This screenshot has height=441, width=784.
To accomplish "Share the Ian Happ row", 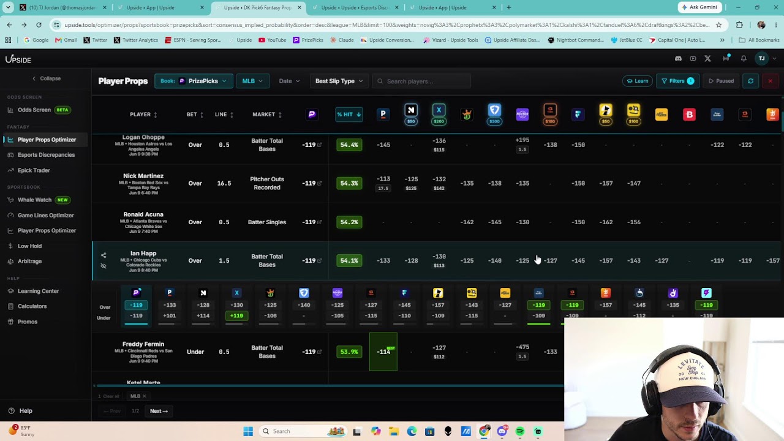I will click(104, 255).
